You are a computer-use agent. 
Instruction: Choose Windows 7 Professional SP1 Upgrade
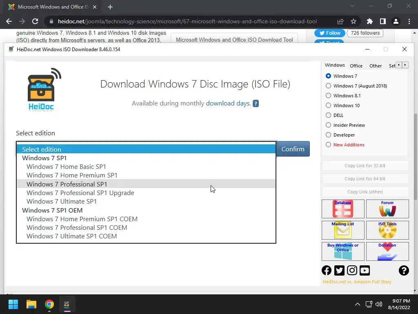(x=146, y=193)
